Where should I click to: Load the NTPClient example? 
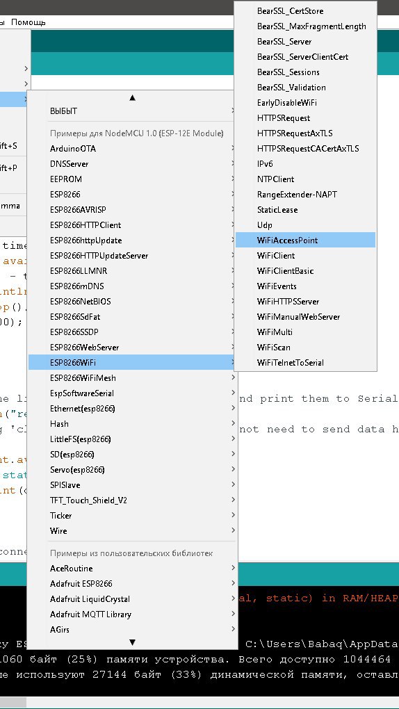coord(305,179)
